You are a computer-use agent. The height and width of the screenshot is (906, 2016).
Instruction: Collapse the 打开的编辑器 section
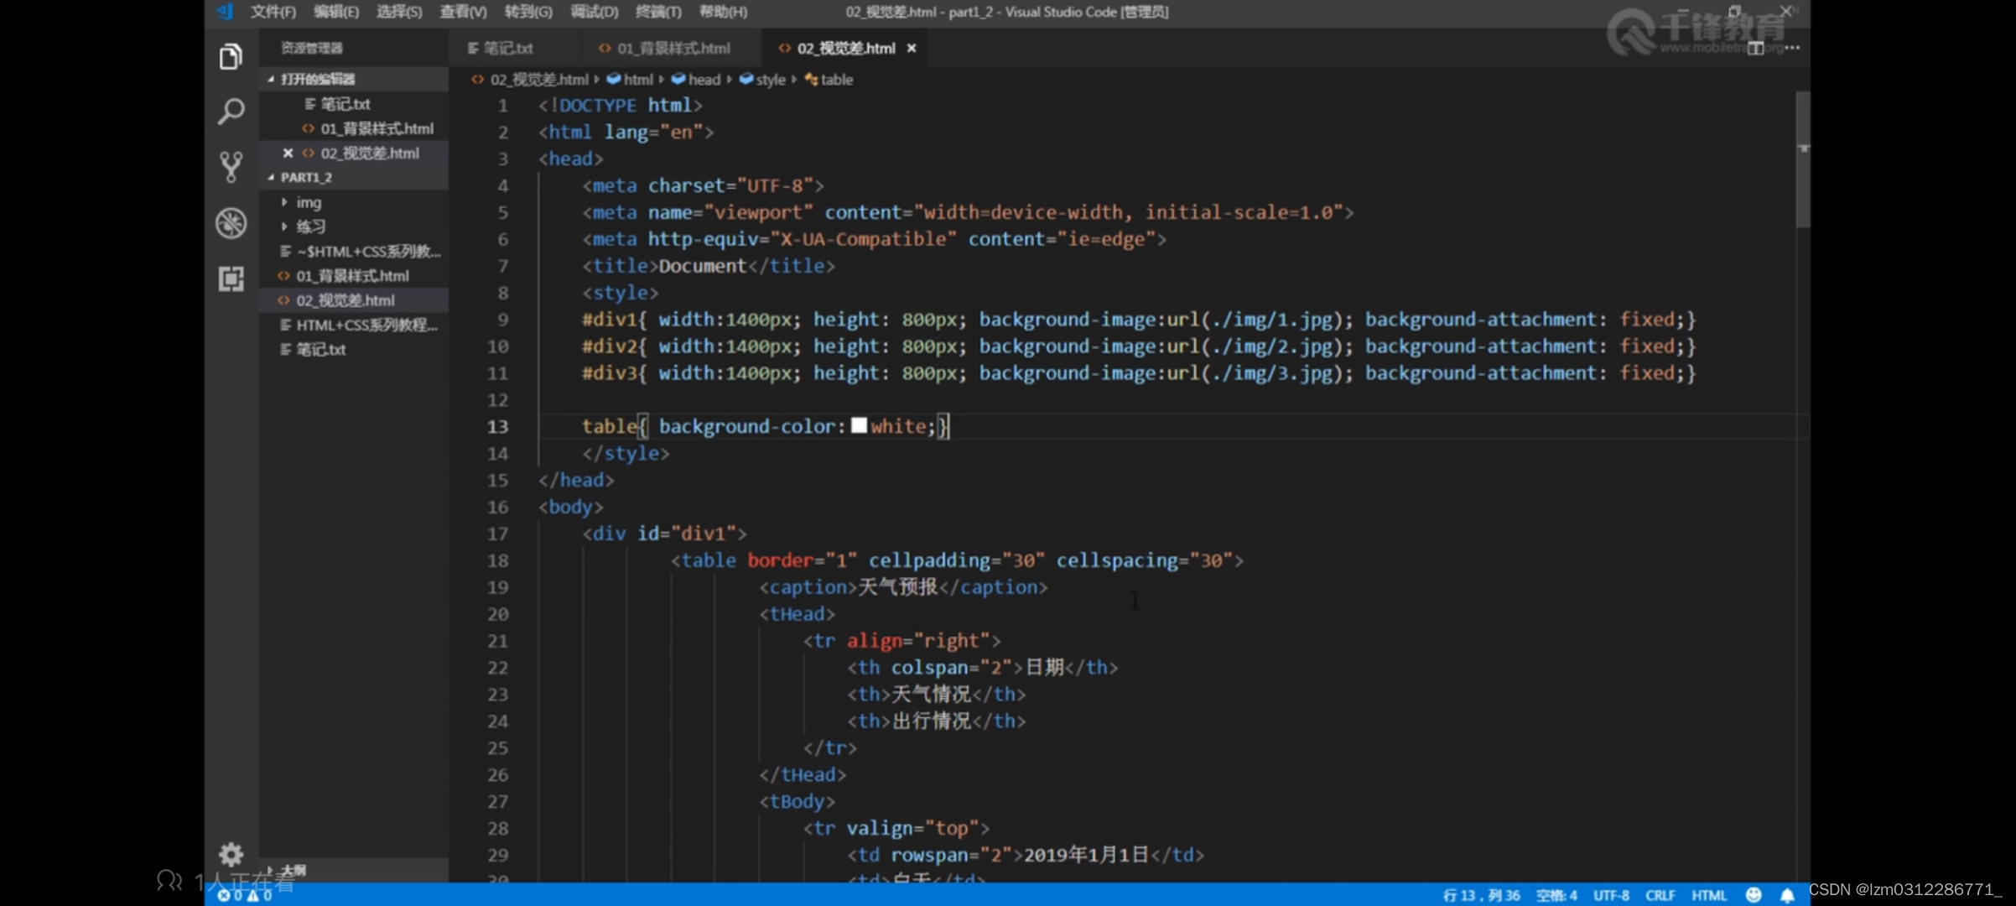coord(352,79)
